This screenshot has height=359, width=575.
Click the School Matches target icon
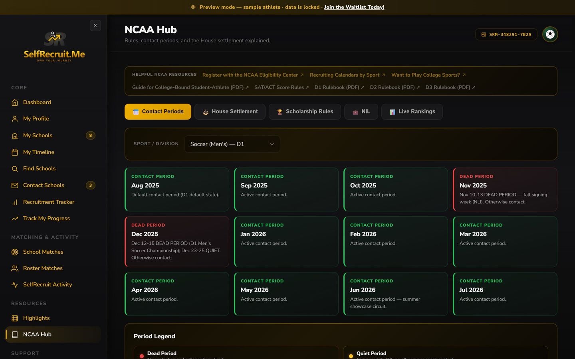[15, 252]
